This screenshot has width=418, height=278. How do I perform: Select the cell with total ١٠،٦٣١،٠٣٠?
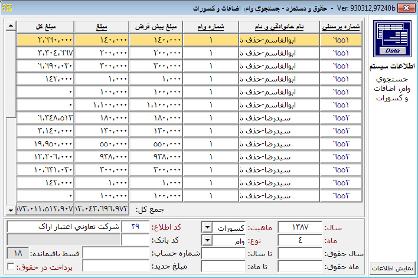point(45,170)
